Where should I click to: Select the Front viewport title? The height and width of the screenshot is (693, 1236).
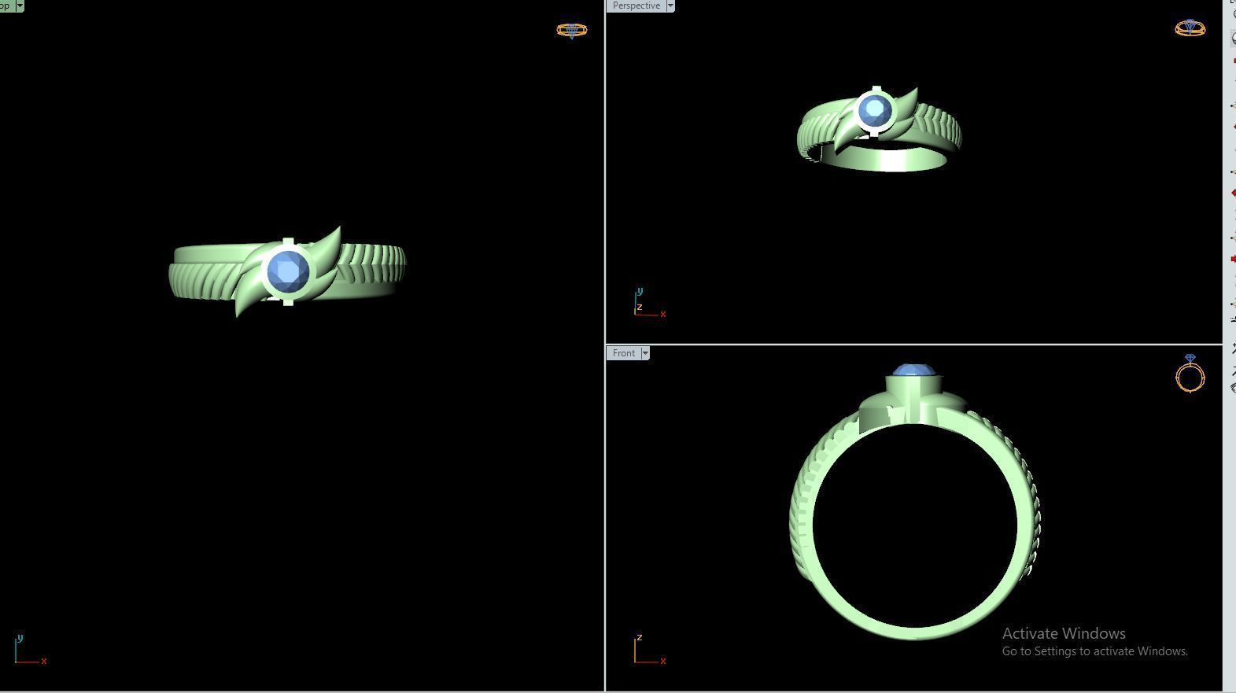tap(624, 353)
